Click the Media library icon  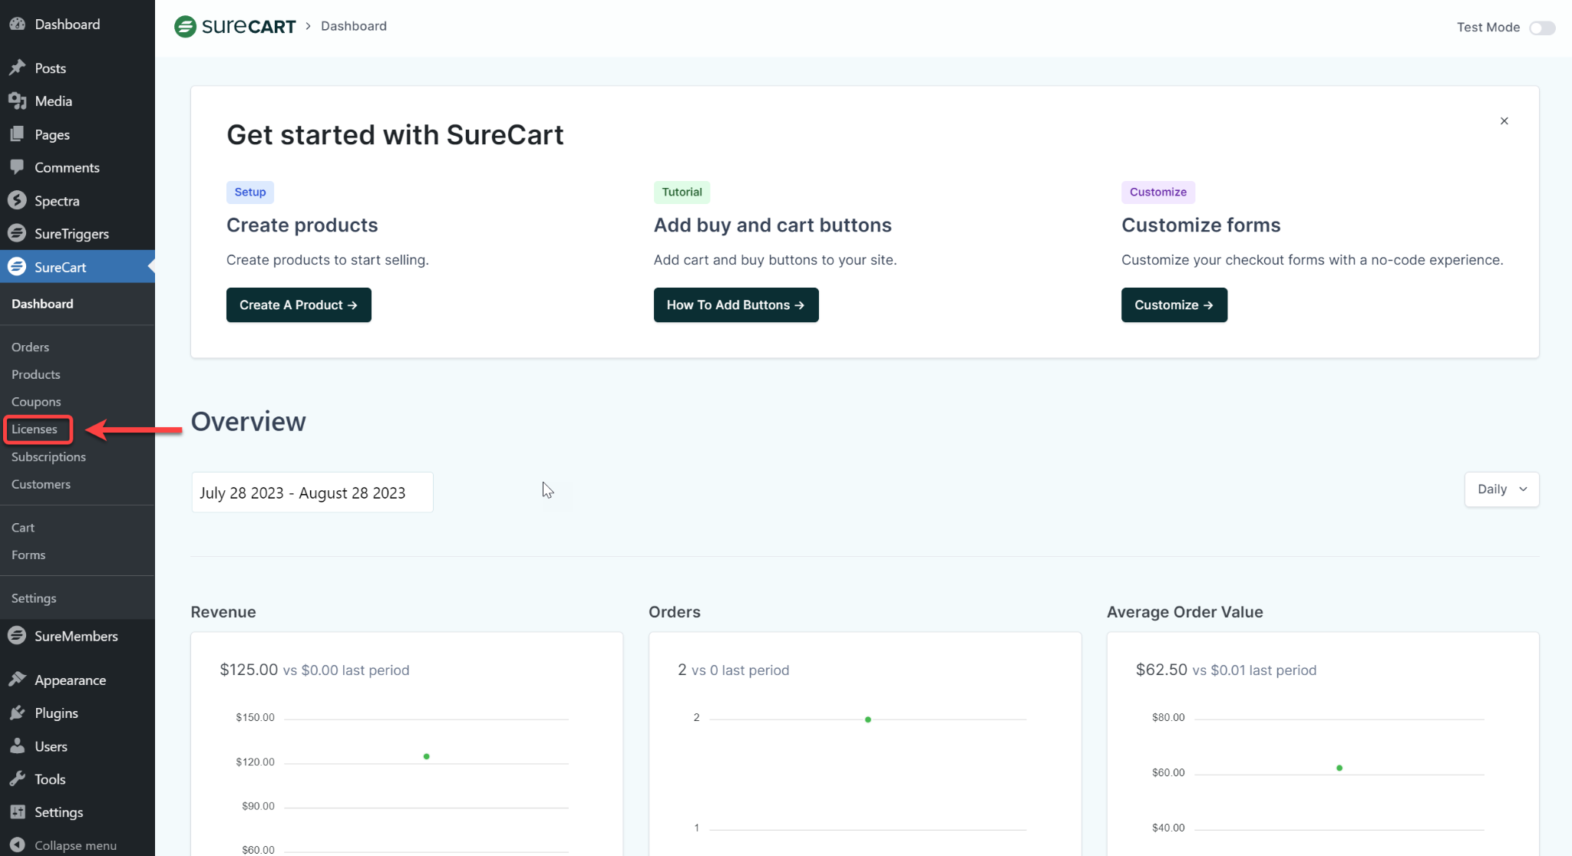tap(17, 100)
